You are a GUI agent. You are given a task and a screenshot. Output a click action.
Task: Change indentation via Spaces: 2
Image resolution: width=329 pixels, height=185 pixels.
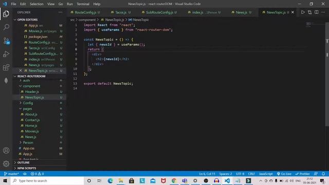226,174
